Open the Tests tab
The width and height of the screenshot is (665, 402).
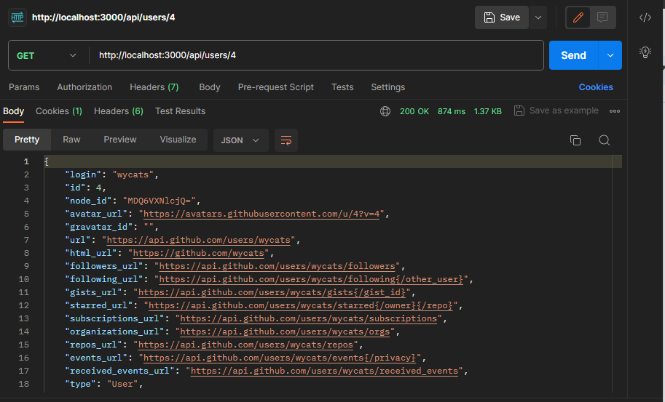click(x=342, y=87)
